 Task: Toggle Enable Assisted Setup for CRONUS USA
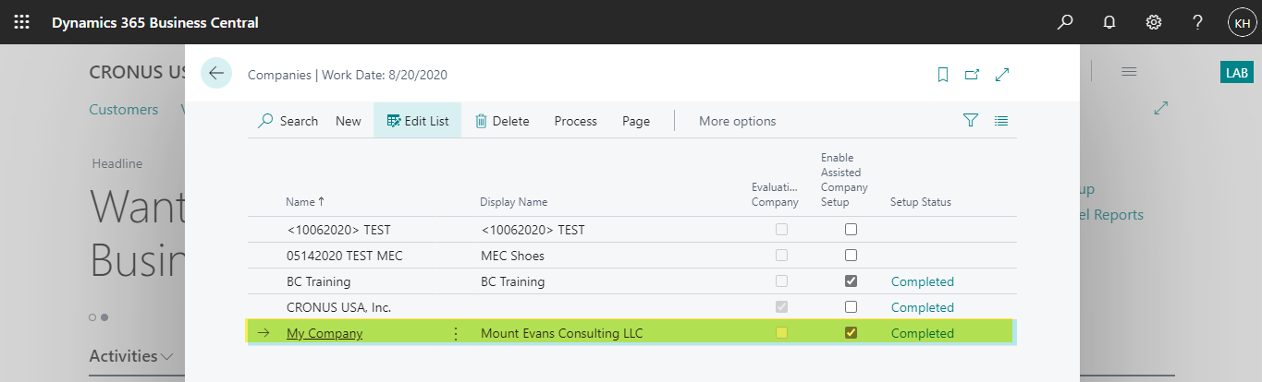852,307
